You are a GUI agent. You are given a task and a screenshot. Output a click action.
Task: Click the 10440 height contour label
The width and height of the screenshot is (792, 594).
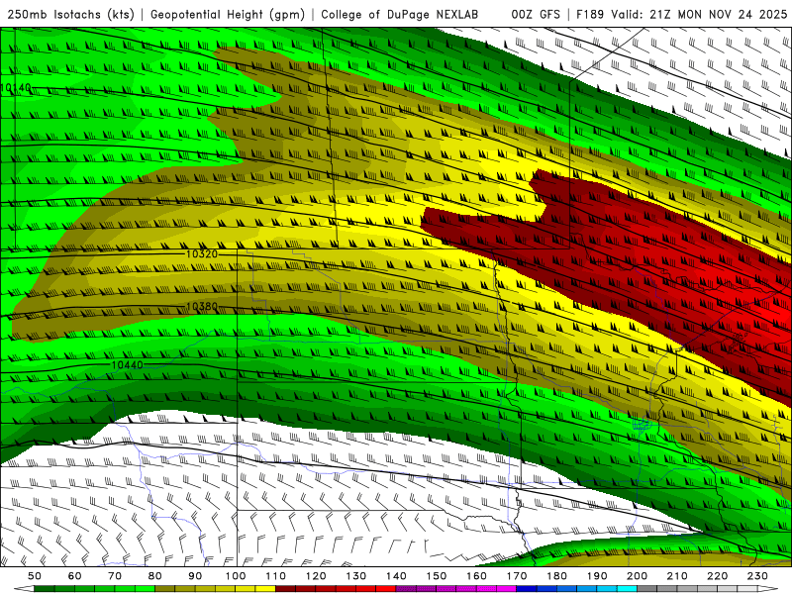coord(128,364)
